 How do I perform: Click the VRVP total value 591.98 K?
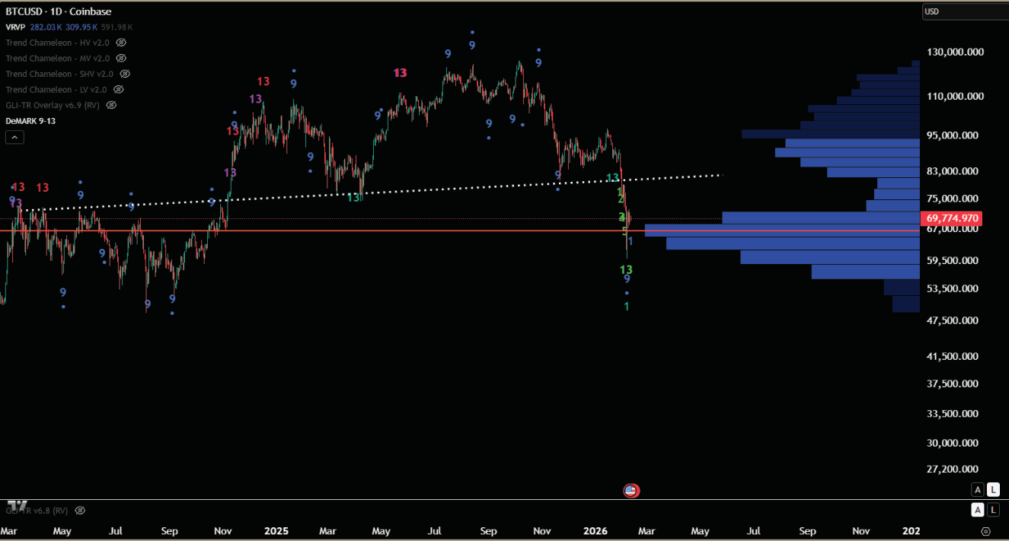[x=117, y=27]
